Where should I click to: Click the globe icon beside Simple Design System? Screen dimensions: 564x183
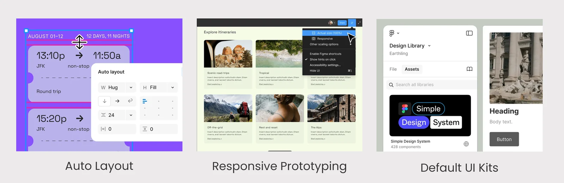coord(466,144)
